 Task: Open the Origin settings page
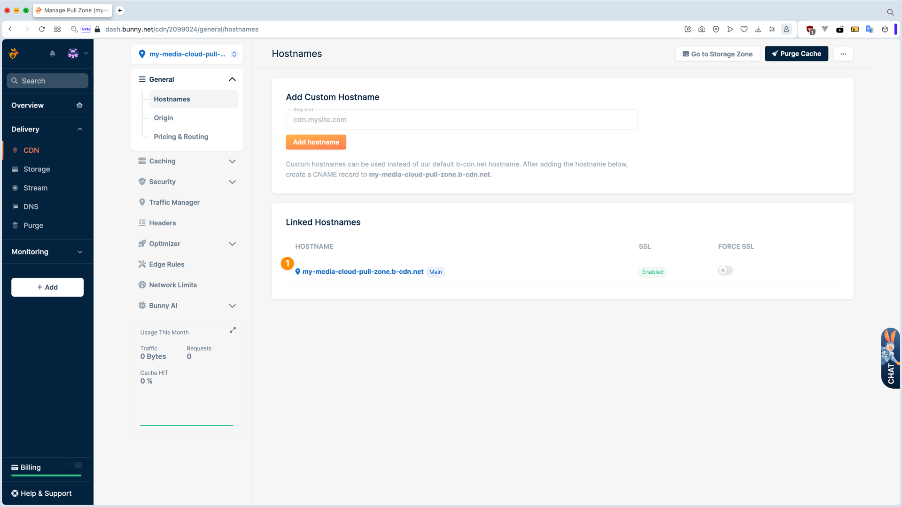pyautogui.click(x=163, y=118)
